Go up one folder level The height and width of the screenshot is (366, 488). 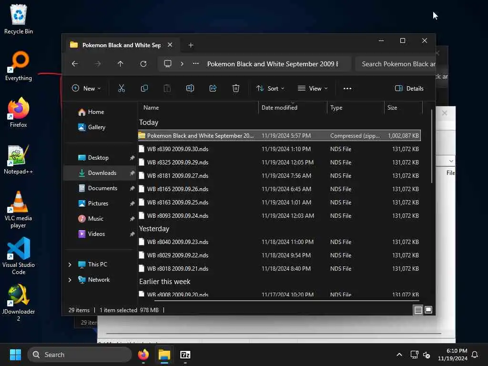click(x=121, y=64)
